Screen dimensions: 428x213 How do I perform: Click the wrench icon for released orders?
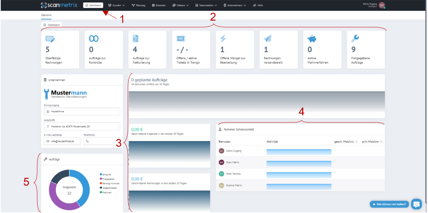[355, 39]
